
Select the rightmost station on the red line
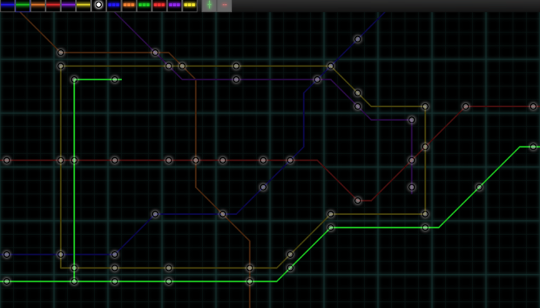point(533,106)
